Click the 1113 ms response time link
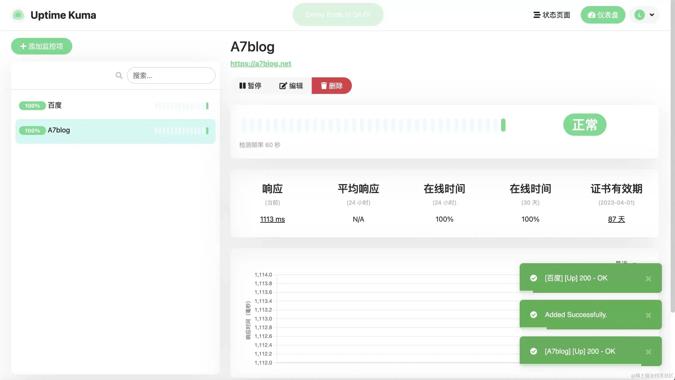Image resolution: width=675 pixels, height=380 pixels. coord(272,219)
